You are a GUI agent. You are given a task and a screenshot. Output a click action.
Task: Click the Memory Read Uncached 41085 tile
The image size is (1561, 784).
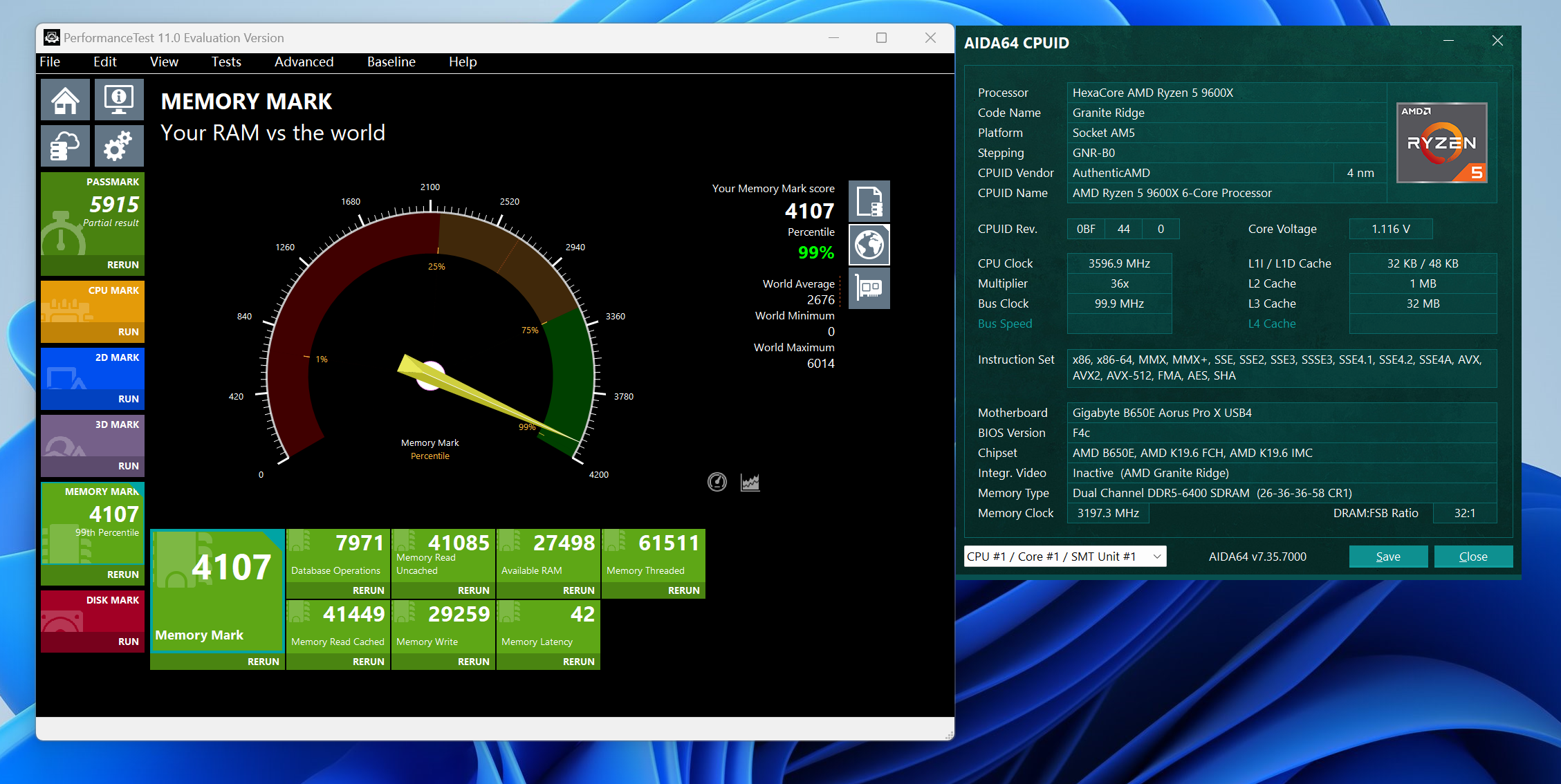[x=443, y=555]
